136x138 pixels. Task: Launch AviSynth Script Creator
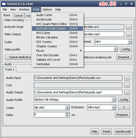click(x=57, y=28)
